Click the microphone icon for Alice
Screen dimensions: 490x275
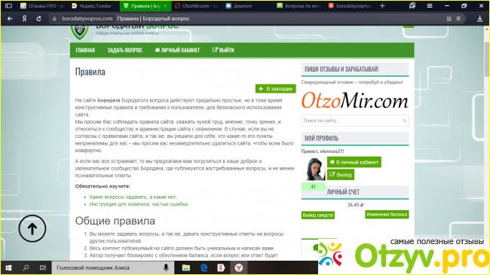[x=166, y=267]
